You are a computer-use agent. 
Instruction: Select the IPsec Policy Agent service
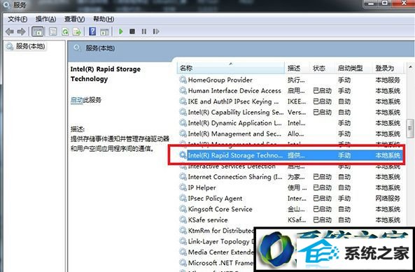290,199
